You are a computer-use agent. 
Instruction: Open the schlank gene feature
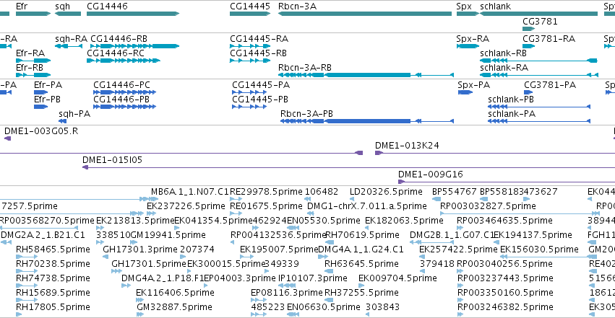pyautogui.click(x=539, y=14)
